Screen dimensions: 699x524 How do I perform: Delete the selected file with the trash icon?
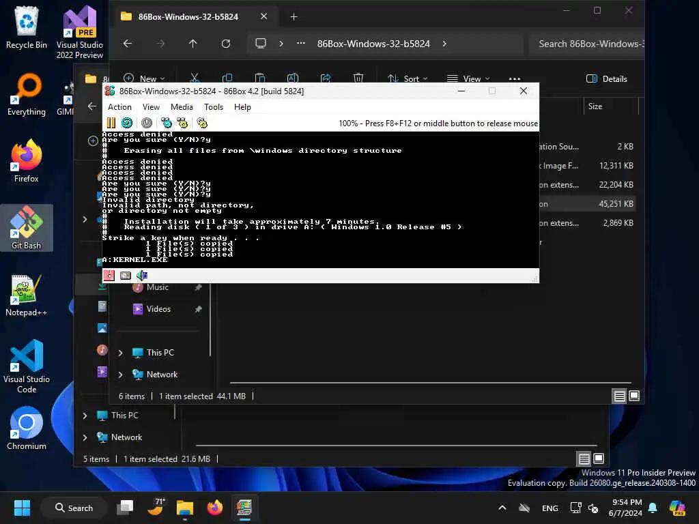point(358,78)
